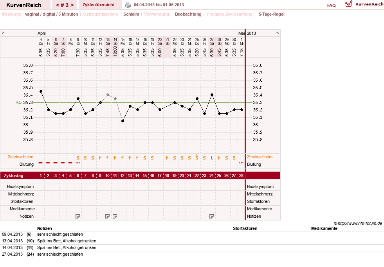Click the KurvenReich crown logo icon
This screenshot has width=384, height=267.
point(348,4)
